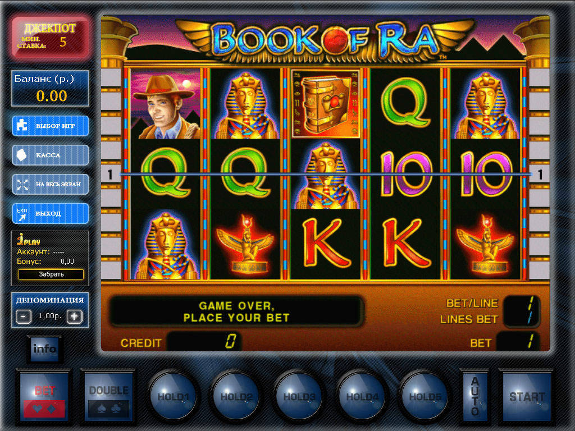Click the DOUBLE gamble button
This screenshot has width=575, height=431.
tap(108, 397)
